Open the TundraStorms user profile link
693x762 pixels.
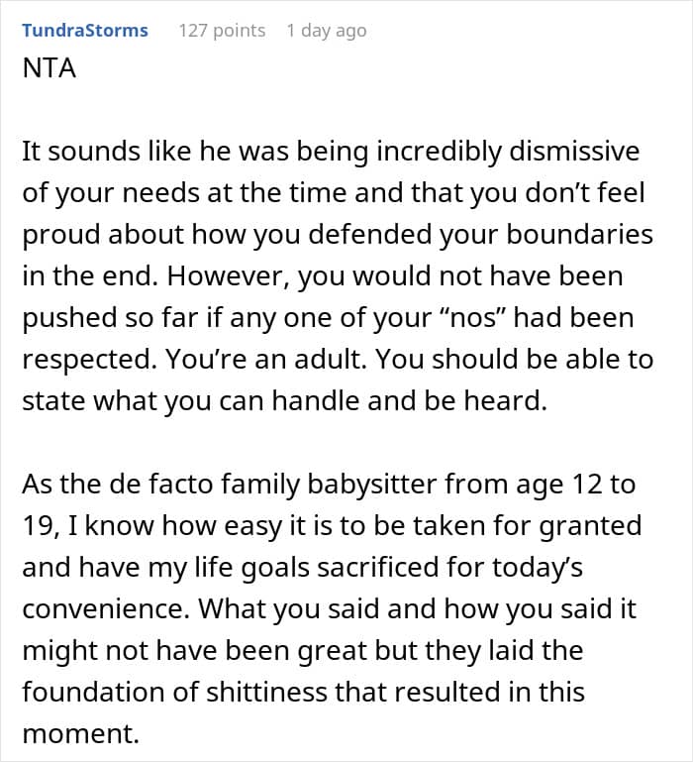[x=85, y=31]
